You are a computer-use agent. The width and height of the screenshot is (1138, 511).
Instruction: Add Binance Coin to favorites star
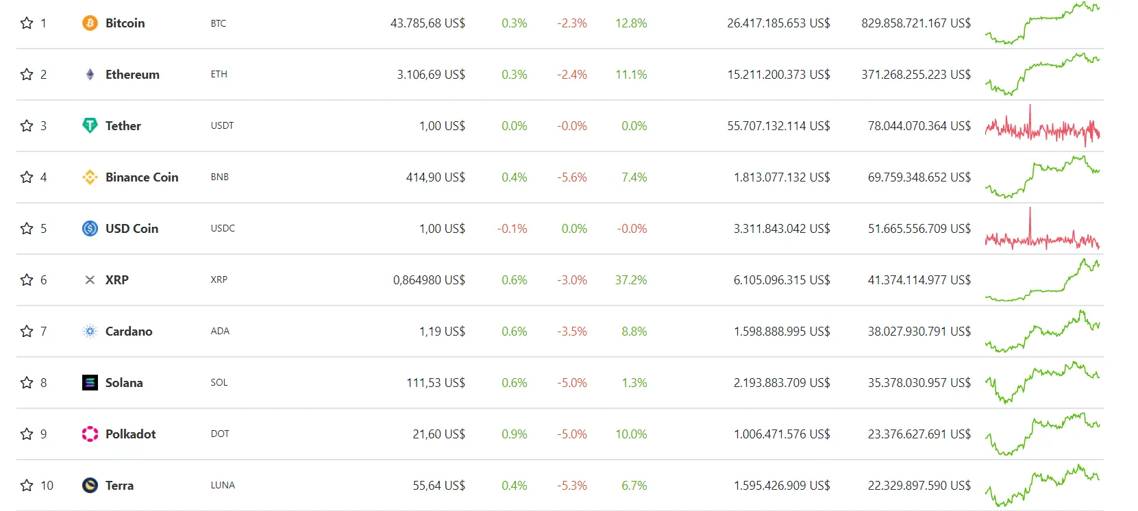click(27, 177)
